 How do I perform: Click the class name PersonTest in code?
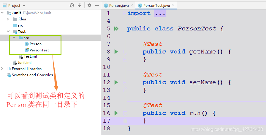coord(197,29)
